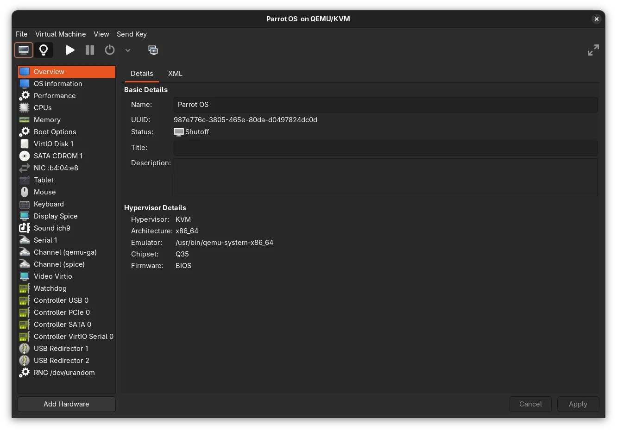Power on the virtual machine

point(70,50)
